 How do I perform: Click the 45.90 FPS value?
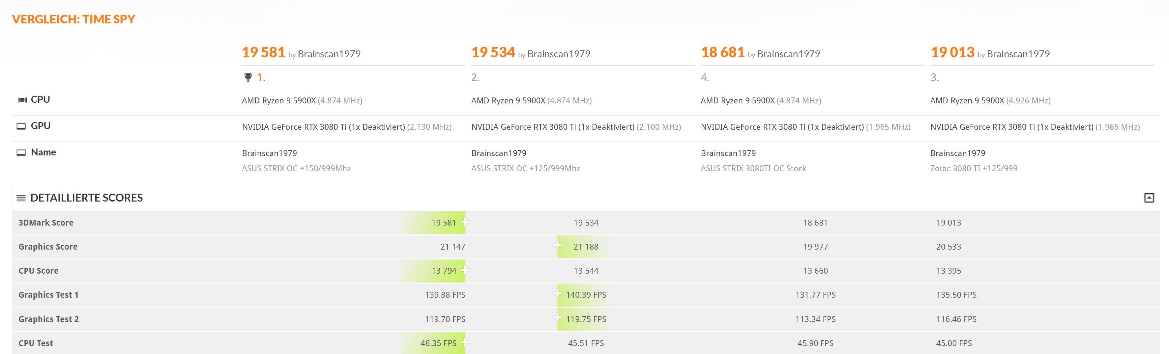(x=815, y=343)
